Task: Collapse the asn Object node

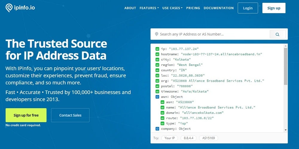Action: 157,97
